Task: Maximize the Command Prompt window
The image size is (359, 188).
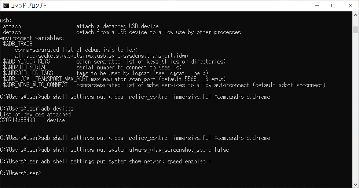Action: (x=333, y=6)
